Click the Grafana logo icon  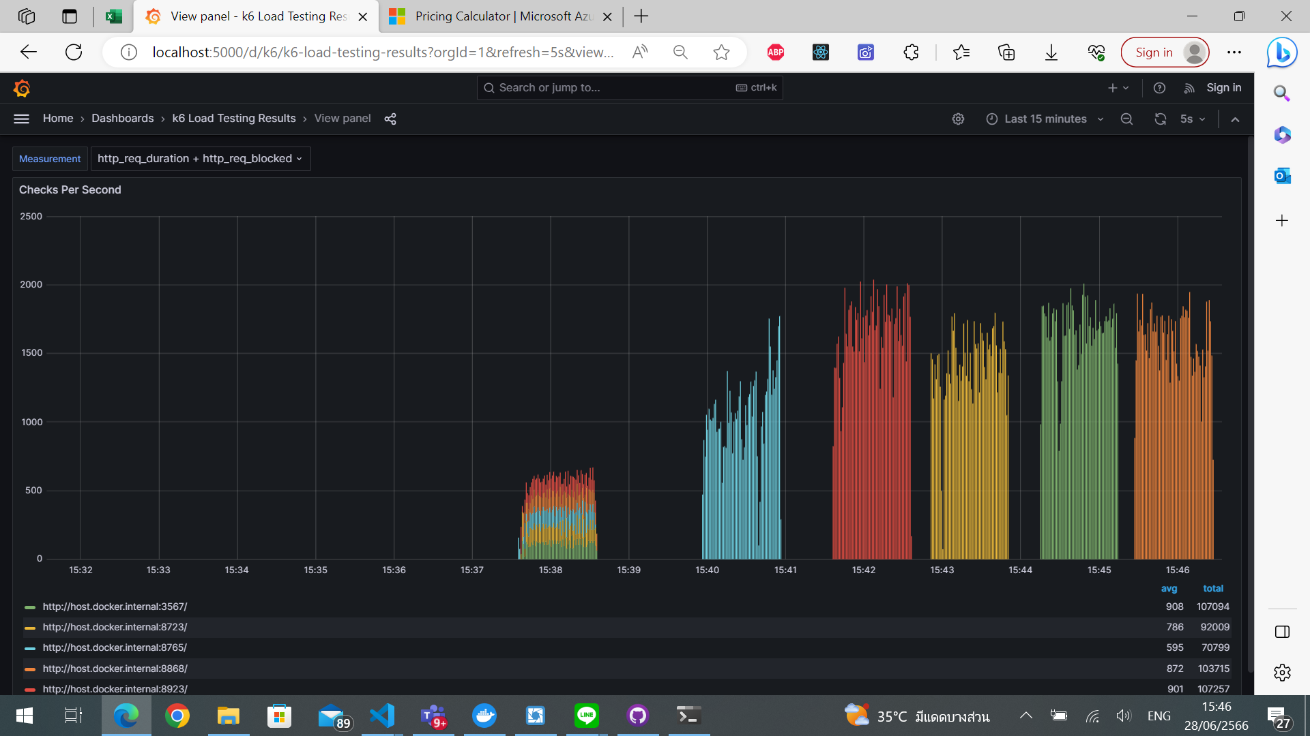[22, 88]
